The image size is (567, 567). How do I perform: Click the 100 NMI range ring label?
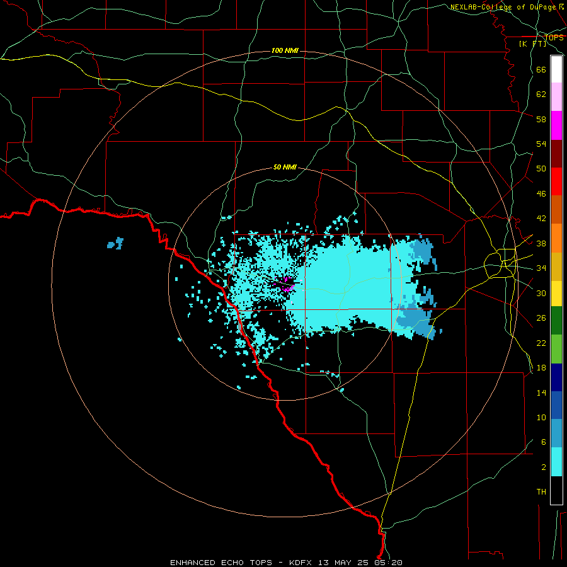[285, 50]
